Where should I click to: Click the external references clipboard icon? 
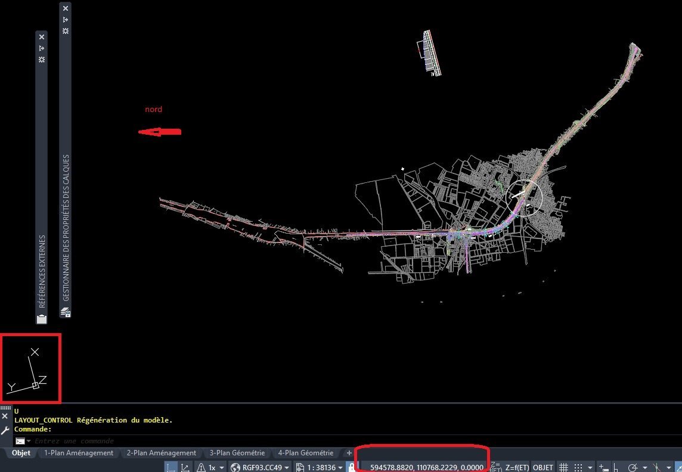[x=42, y=319]
